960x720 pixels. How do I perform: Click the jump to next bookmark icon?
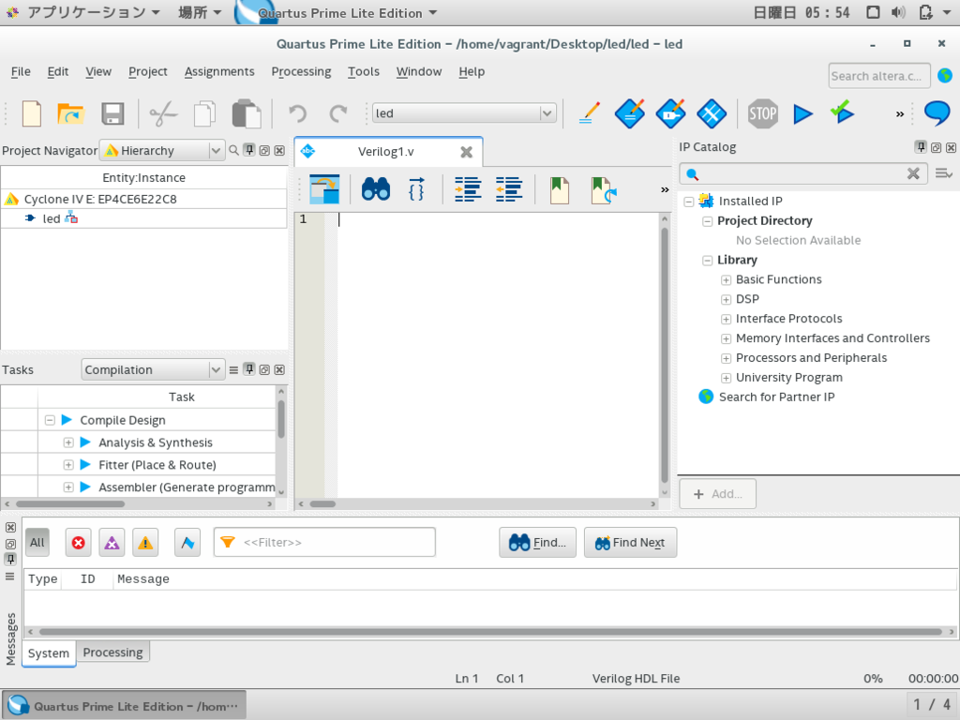604,189
